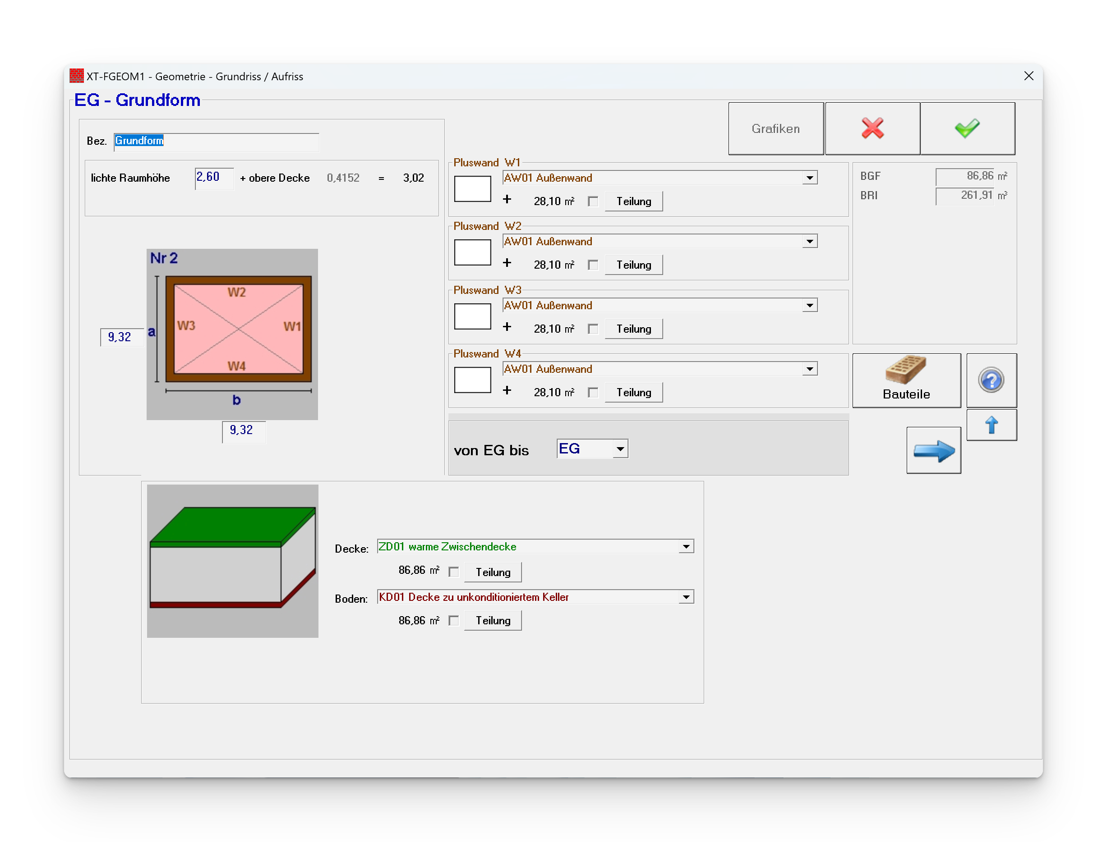
Task: Check the Teilung checkbox for Decke
Action: point(453,572)
